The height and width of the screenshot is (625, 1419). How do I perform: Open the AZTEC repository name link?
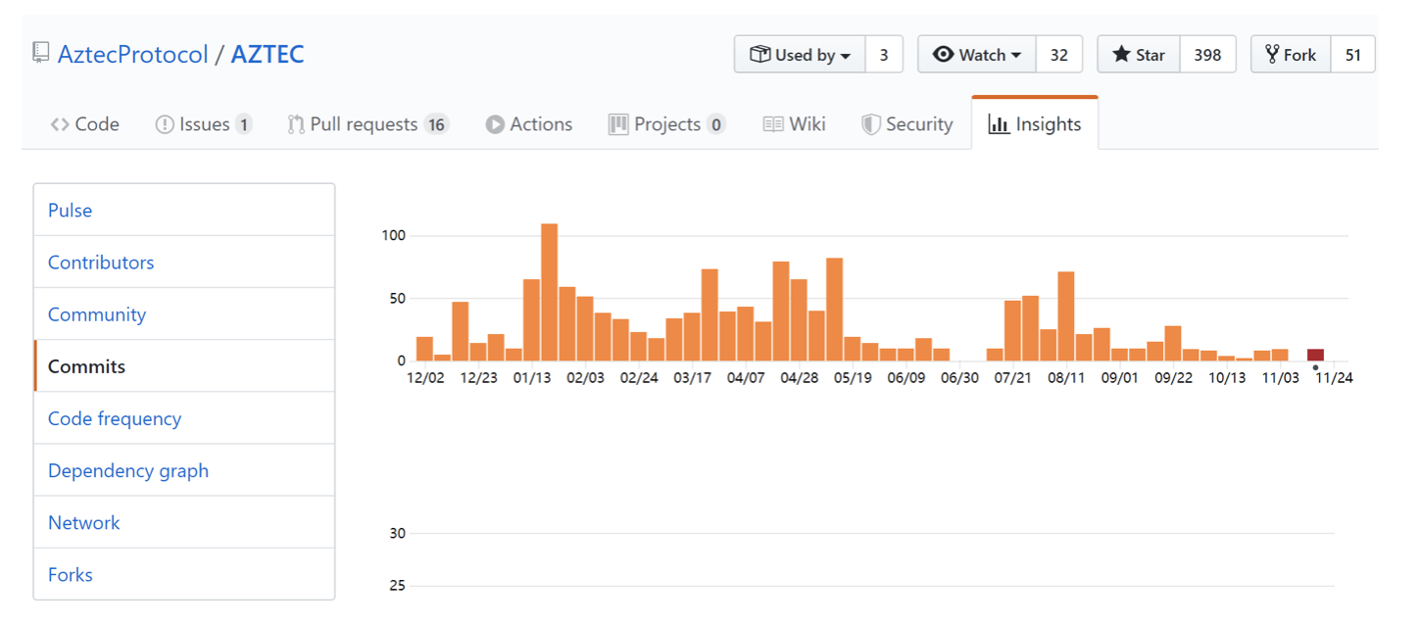[268, 54]
